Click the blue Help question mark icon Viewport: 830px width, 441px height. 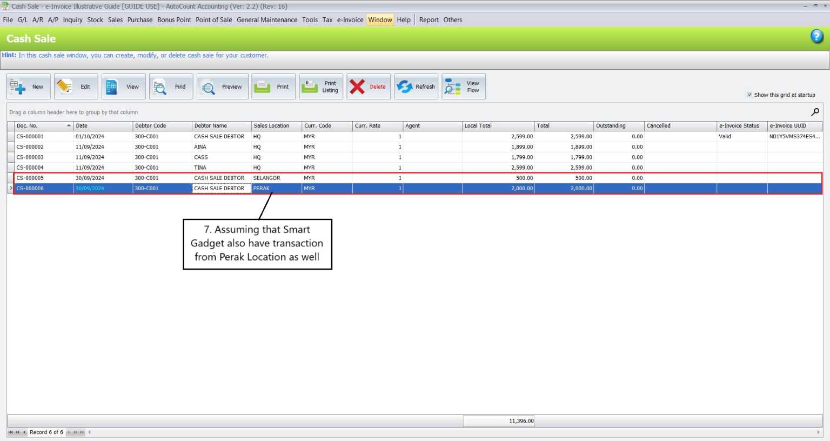[x=817, y=37]
